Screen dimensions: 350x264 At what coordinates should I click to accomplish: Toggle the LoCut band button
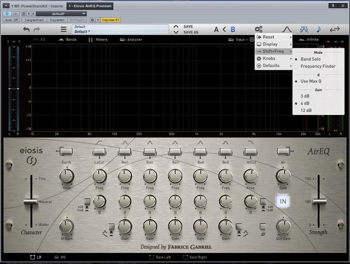(x=99, y=151)
